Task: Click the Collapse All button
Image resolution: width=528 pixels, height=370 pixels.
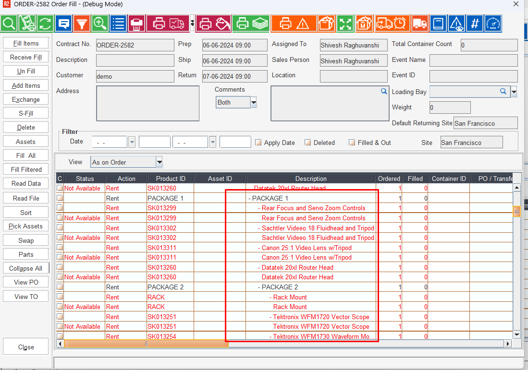Action: click(x=25, y=268)
